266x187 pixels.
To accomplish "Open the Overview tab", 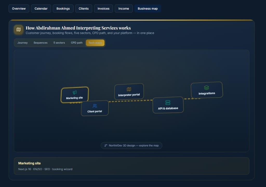I will pos(19,9).
